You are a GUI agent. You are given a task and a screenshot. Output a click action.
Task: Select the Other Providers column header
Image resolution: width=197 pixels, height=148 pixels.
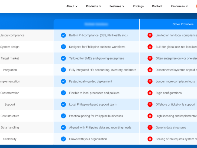(183, 24)
